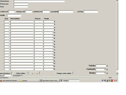The image size is (126, 95).
Task: Jump to the last record button
Action: click(x=16, y=75)
